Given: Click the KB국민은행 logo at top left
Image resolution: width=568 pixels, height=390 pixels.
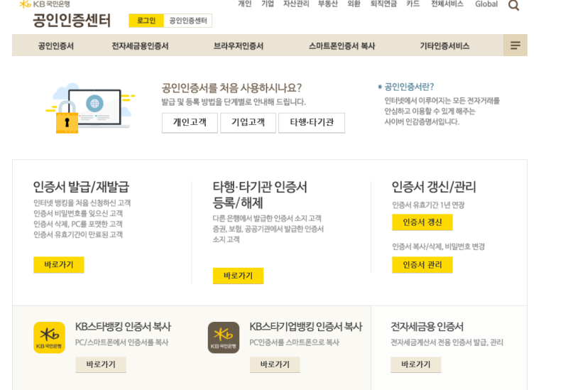Looking at the screenshot, I should [x=45, y=4].
